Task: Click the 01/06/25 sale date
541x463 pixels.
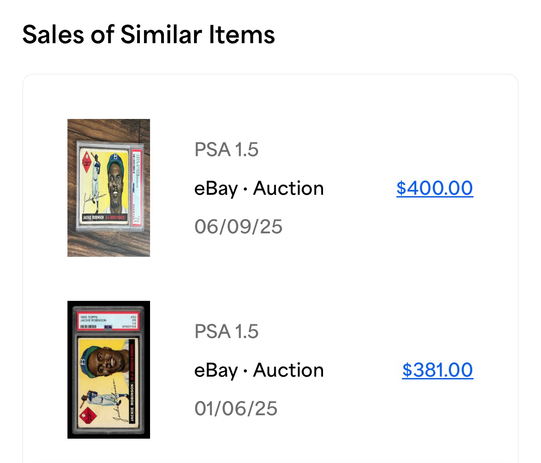Action: click(236, 409)
